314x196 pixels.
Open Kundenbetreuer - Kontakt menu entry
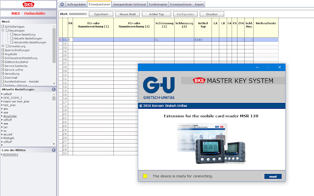coord(22,81)
